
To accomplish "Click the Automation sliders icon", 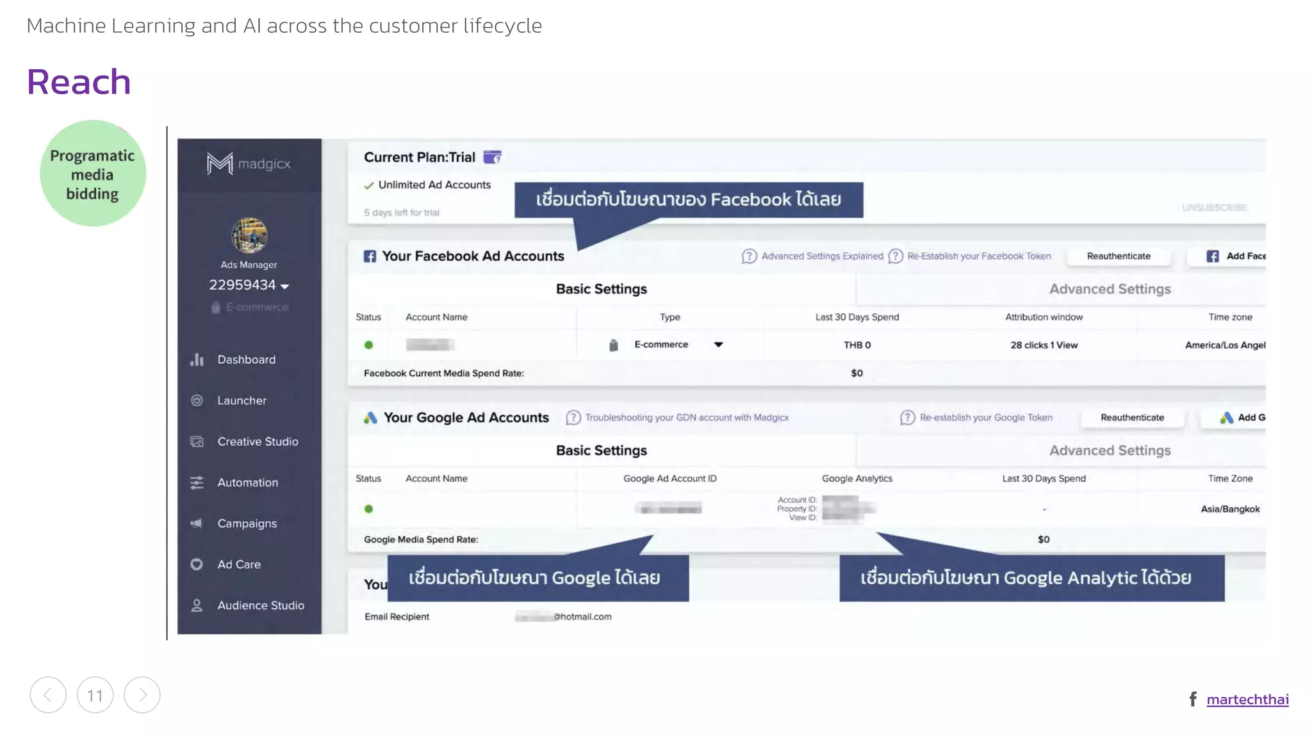I will coord(197,482).
